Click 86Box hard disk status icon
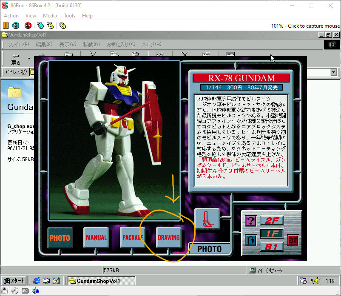Screen dimensions: 341x296 pos(25,291)
